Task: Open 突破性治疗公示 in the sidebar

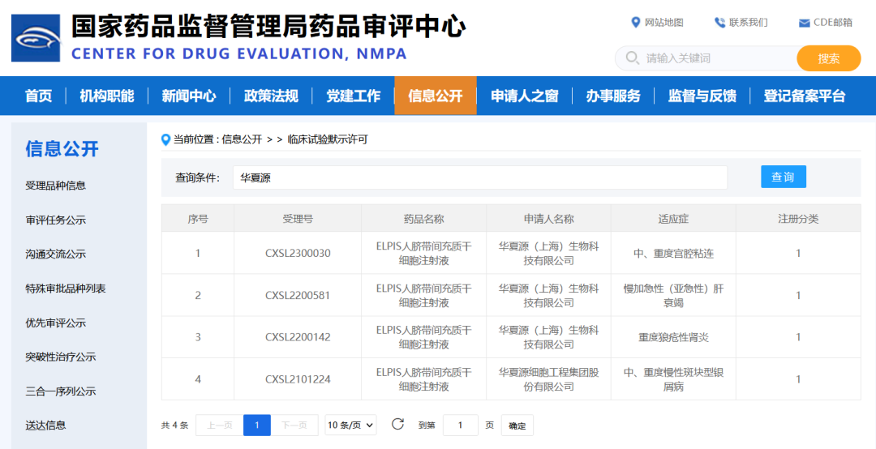Action: (60, 357)
